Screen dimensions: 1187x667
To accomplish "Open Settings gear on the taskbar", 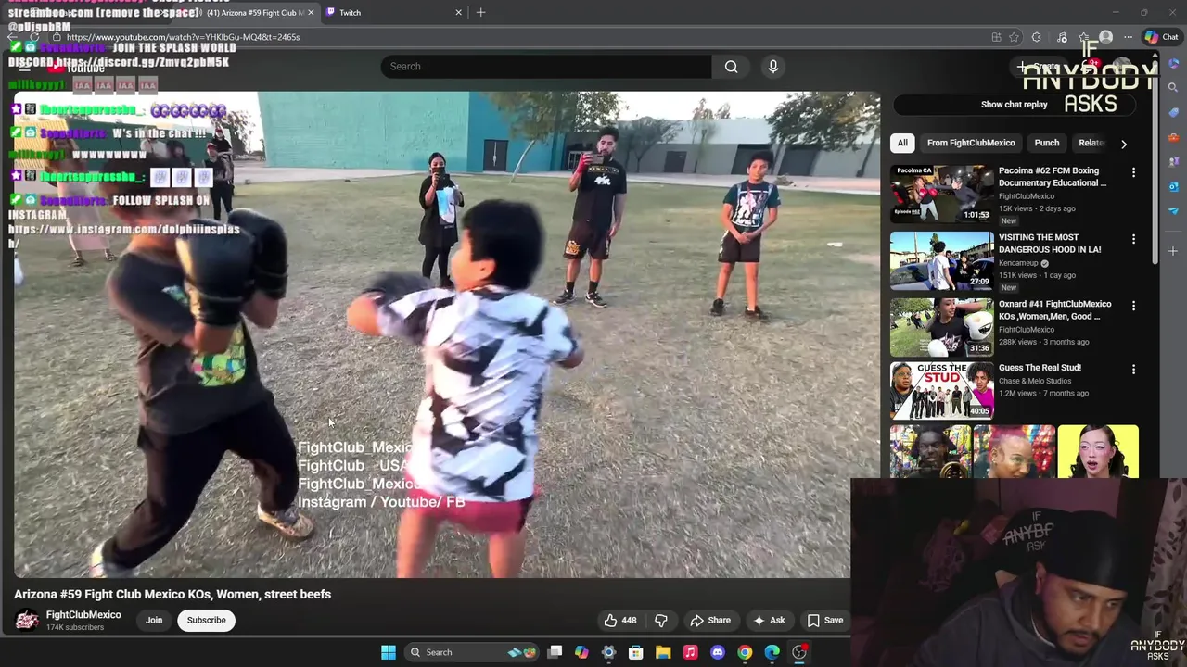I will point(608,652).
